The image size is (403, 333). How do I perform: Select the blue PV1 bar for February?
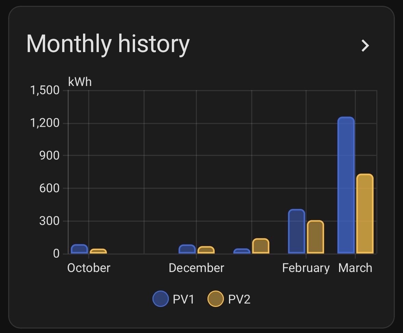click(296, 231)
